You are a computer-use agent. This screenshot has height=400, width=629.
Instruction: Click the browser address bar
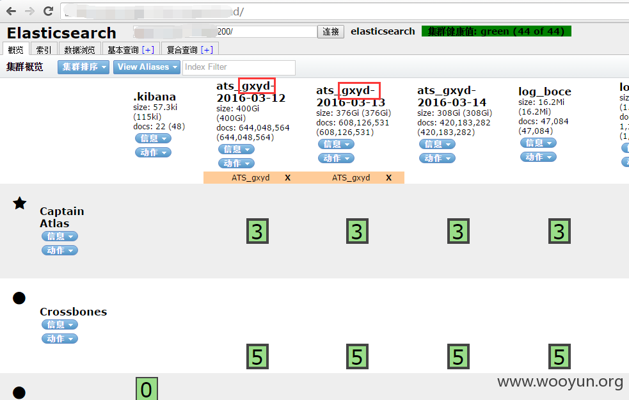pyautogui.click(x=345, y=12)
